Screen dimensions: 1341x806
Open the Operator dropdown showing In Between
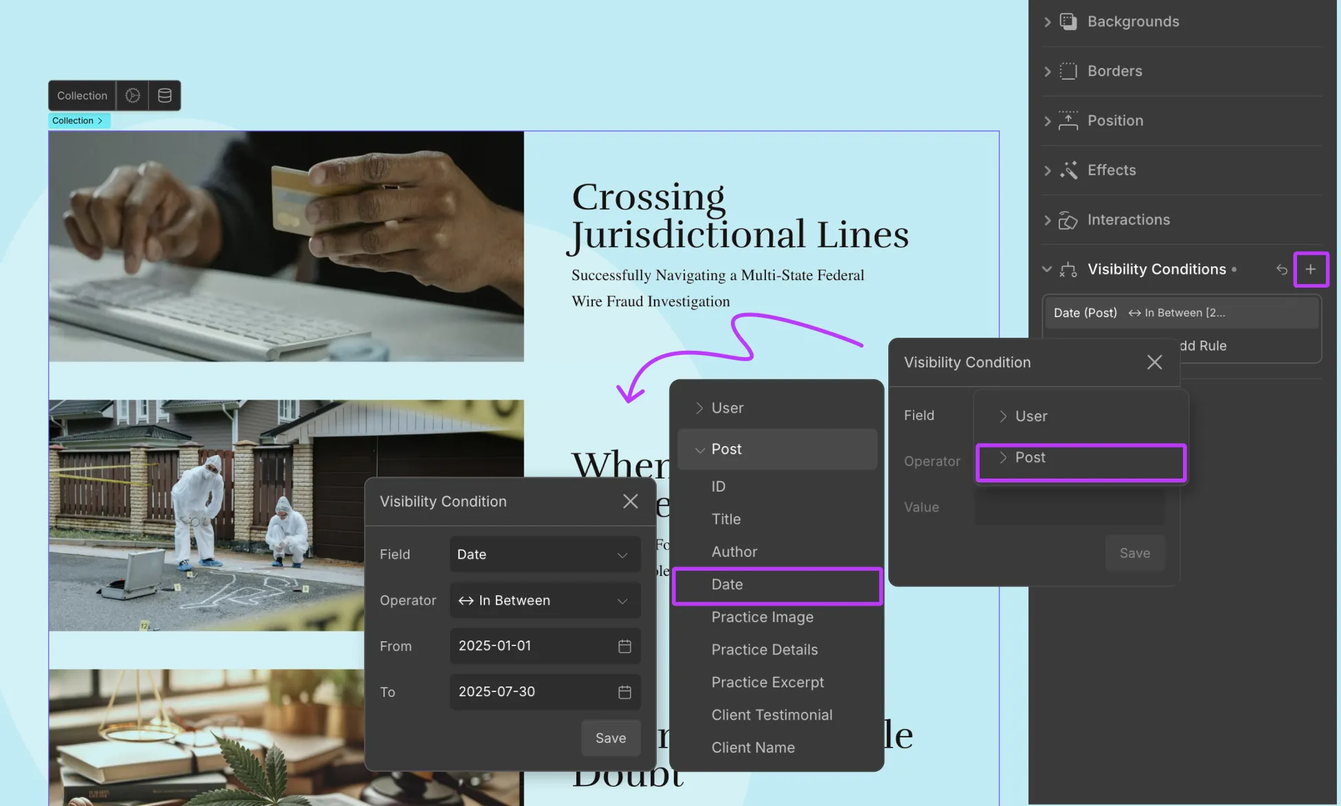(545, 600)
